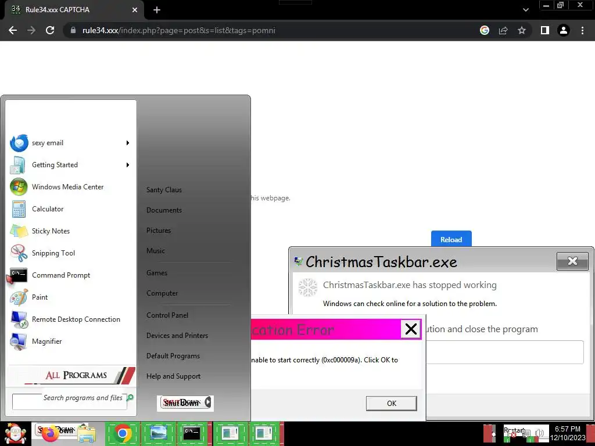
Task: Switch to Command Prompt taskbar icon
Action: point(192,434)
